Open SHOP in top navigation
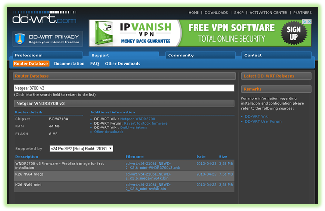The image size is (325, 211). pos(239,13)
